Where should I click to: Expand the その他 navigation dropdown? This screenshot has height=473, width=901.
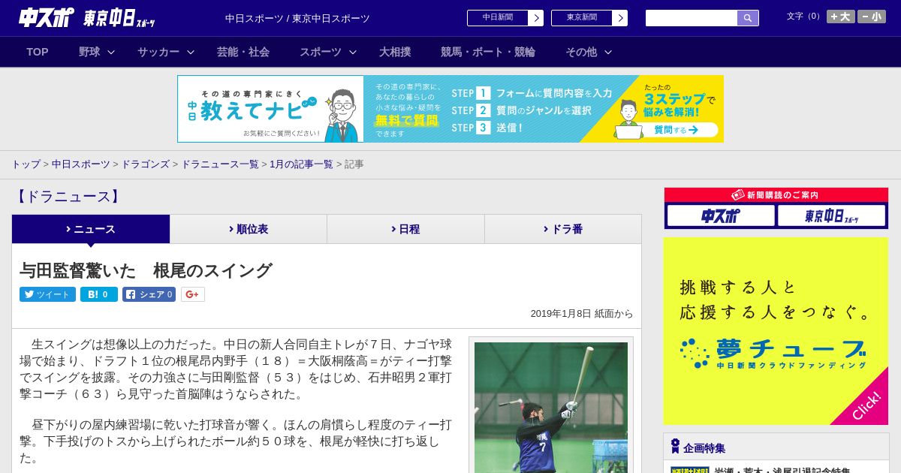pyautogui.click(x=589, y=52)
